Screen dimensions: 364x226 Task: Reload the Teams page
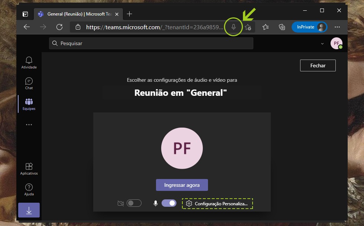(59, 27)
